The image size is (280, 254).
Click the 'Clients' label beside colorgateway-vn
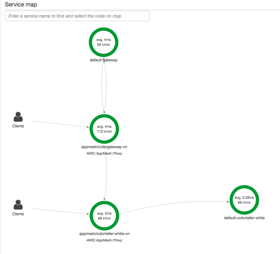[18, 126]
